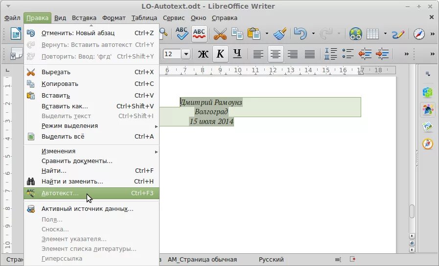439x266 pixels.
Task: Choose Автотекст... menu entry
Action: coord(92,193)
